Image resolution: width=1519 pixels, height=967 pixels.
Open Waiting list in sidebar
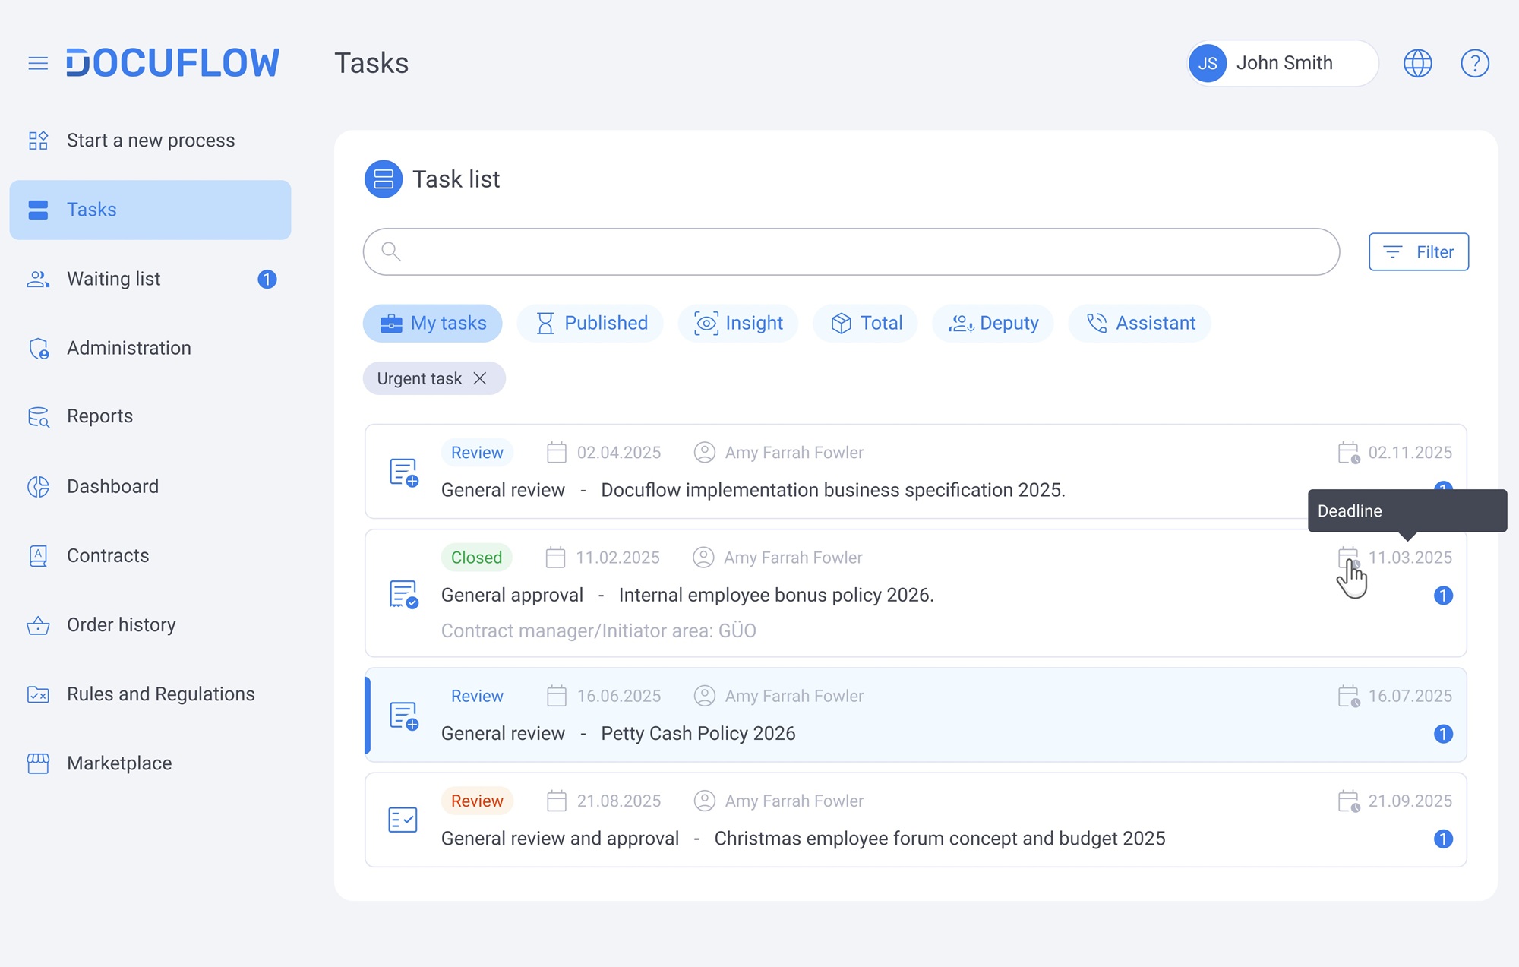tap(114, 279)
